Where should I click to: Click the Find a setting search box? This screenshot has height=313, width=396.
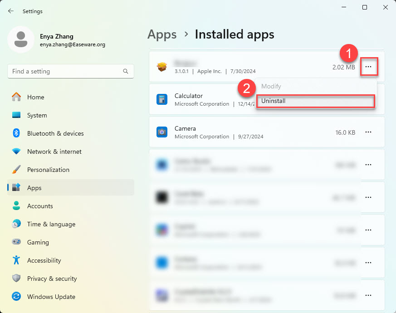pyautogui.click(x=66, y=71)
